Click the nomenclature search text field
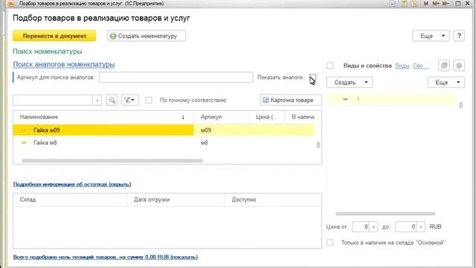 pos(53,100)
